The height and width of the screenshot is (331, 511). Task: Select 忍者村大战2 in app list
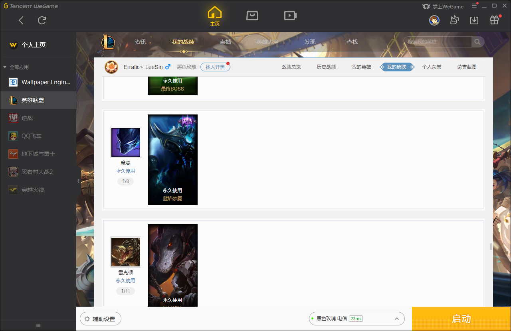tap(38, 172)
